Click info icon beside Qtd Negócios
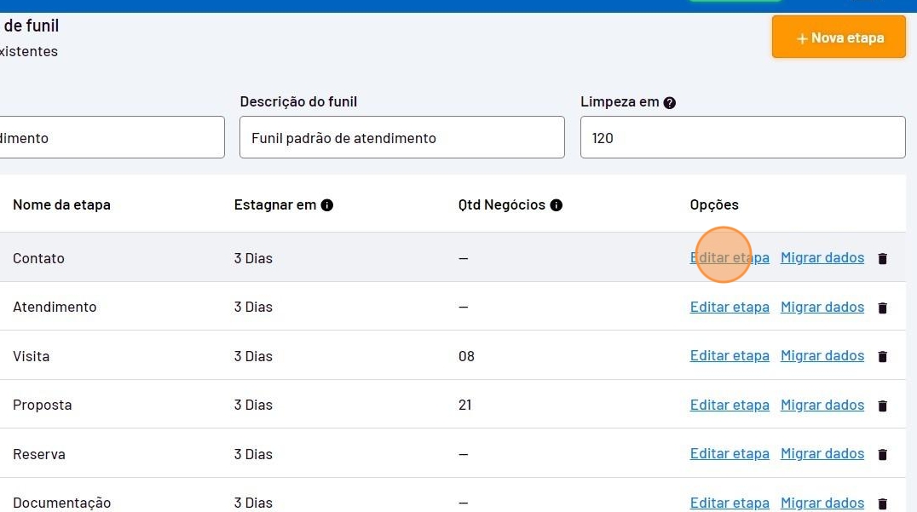The image size is (917, 512). pyautogui.click(x=557, y=205)
